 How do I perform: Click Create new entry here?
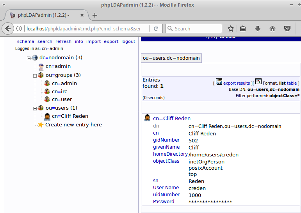(73, 125)
